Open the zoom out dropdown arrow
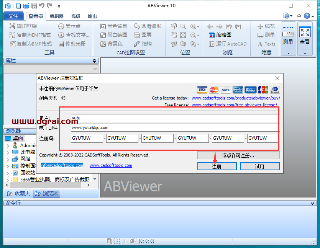The image size is (320, 248). 198,36
